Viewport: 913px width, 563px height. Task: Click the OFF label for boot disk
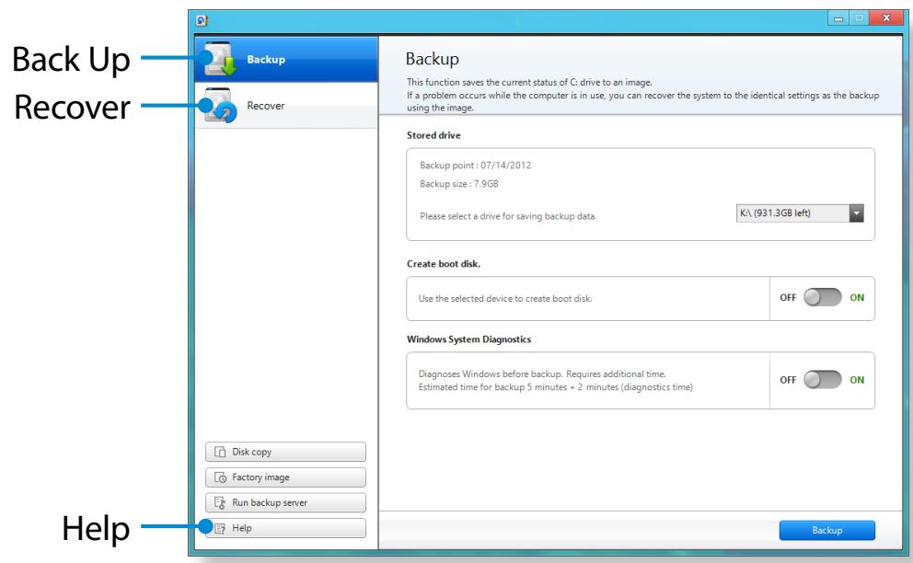click(x=788, y=297)
